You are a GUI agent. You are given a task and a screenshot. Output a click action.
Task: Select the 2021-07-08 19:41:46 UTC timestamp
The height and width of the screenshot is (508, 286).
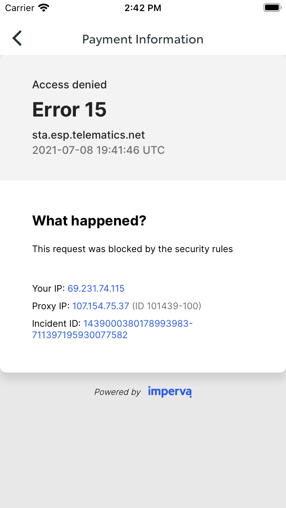(98, 150)
